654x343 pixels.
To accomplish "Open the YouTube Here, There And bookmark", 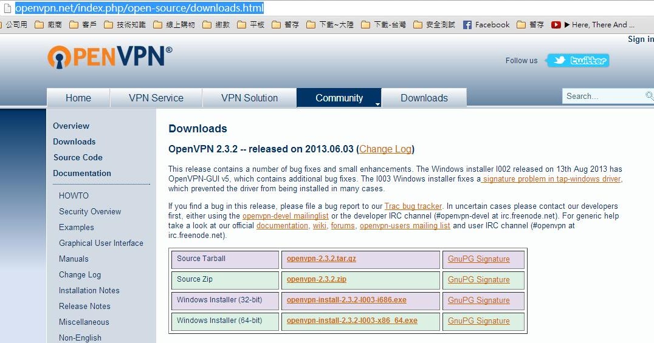I will click(x=593, y=25).
